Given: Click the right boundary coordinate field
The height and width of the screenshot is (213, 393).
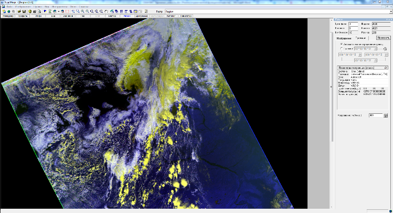Looking at the screenshot, I should point(376,55).
